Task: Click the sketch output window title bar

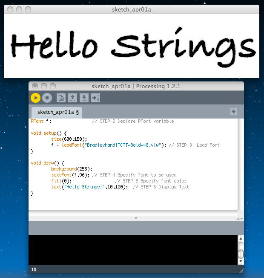Action: point(132,9)
